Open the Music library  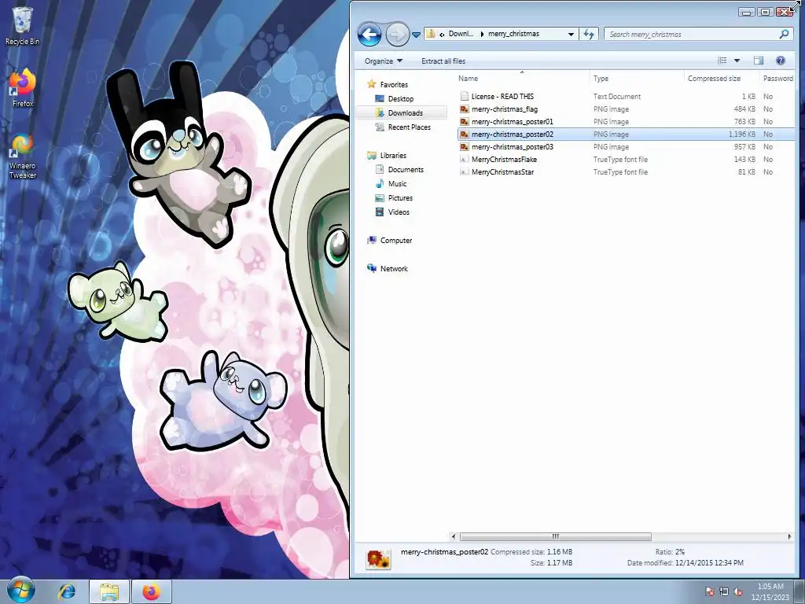397,183
